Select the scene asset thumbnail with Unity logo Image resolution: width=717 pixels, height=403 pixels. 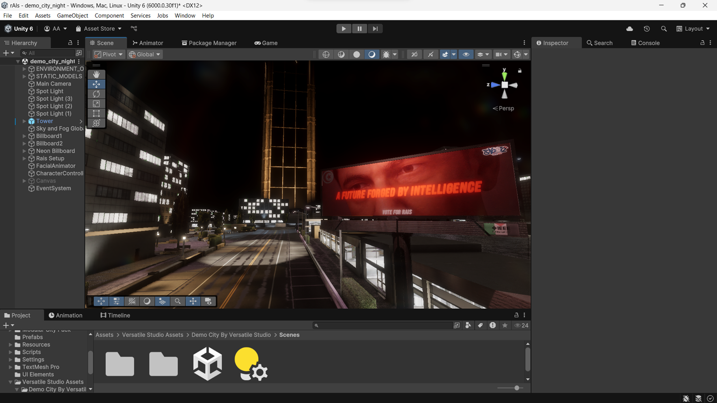pos(207,363)
